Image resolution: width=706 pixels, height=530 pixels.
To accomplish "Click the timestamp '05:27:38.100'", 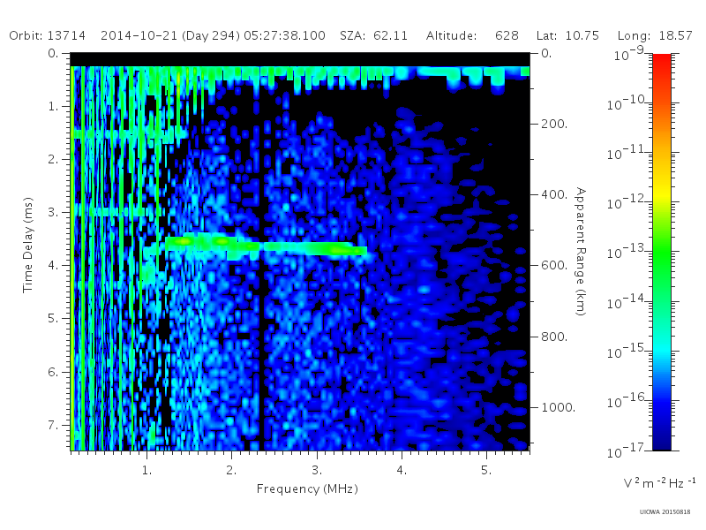I will (284, 35).
